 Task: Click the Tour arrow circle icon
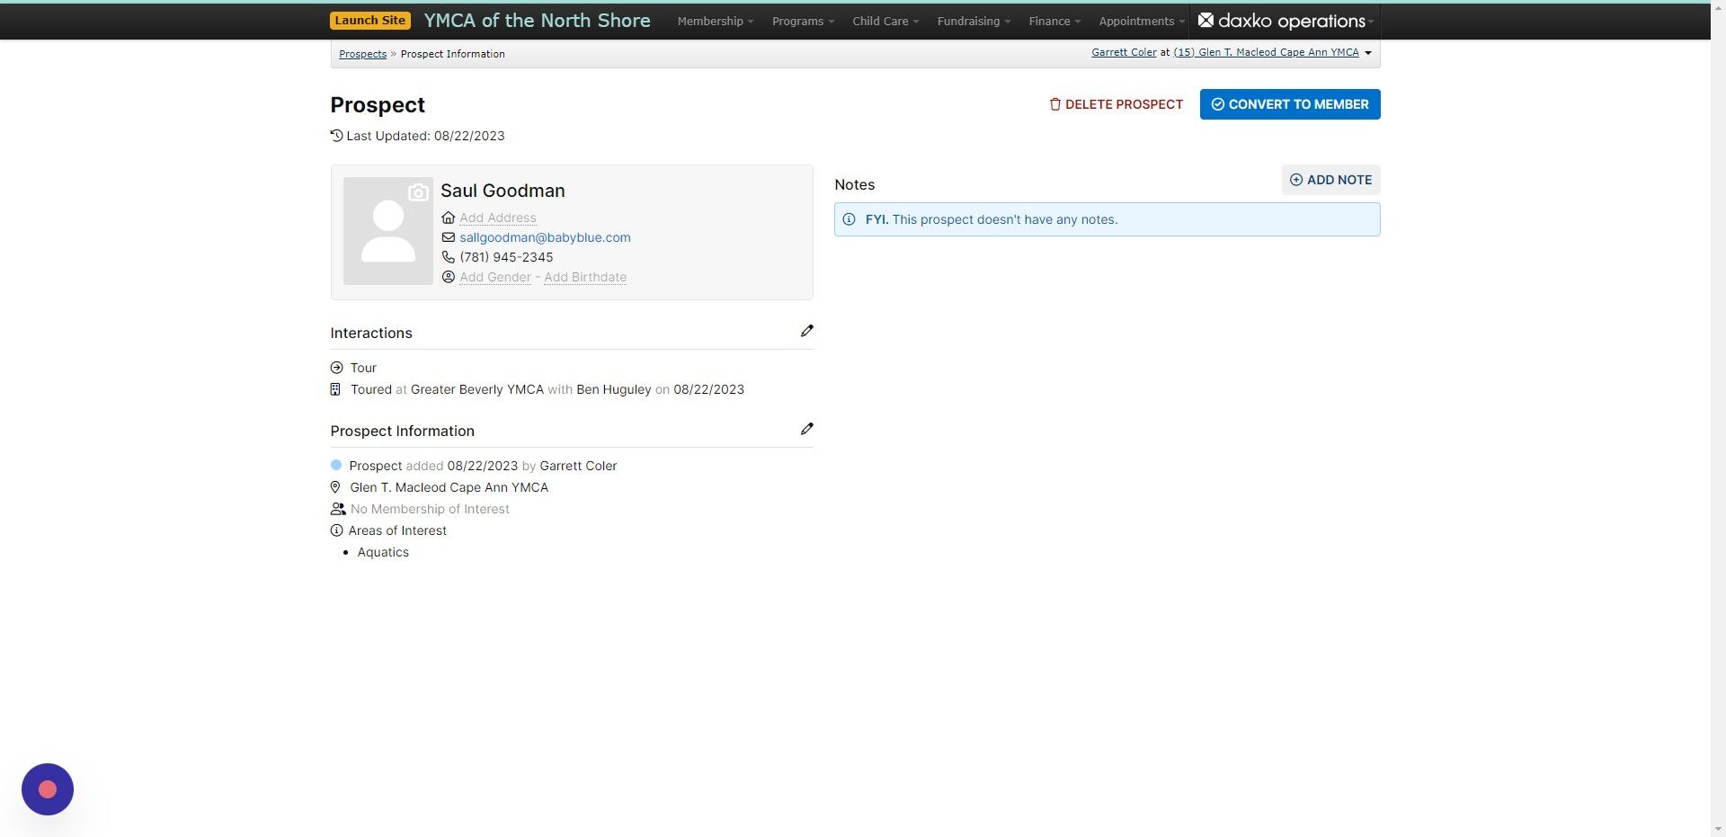tap(336, 368)
